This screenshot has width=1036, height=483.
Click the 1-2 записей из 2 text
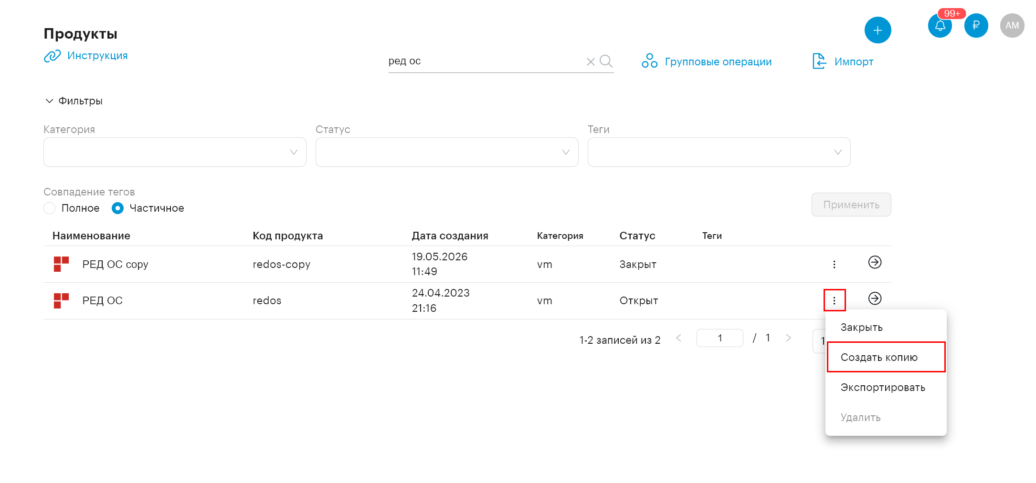click(620, 340)
